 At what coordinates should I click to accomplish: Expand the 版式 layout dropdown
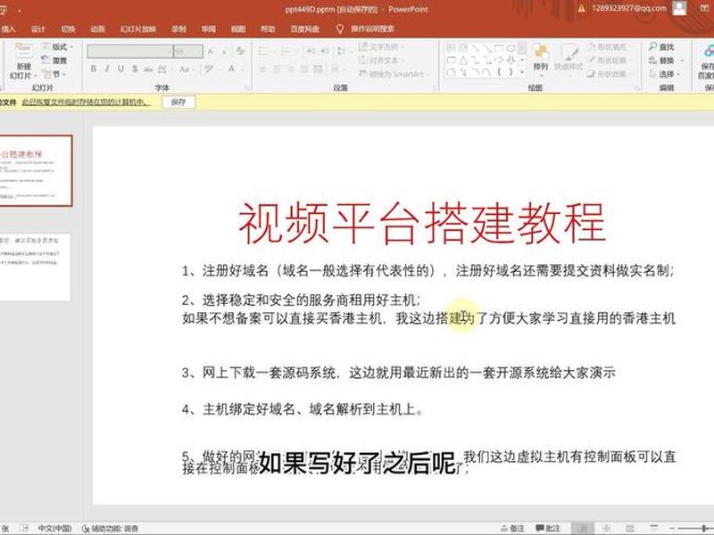(x=57, y=47)
